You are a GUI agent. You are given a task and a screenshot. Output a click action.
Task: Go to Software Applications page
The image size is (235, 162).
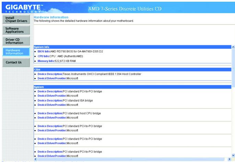coord(16,30)
